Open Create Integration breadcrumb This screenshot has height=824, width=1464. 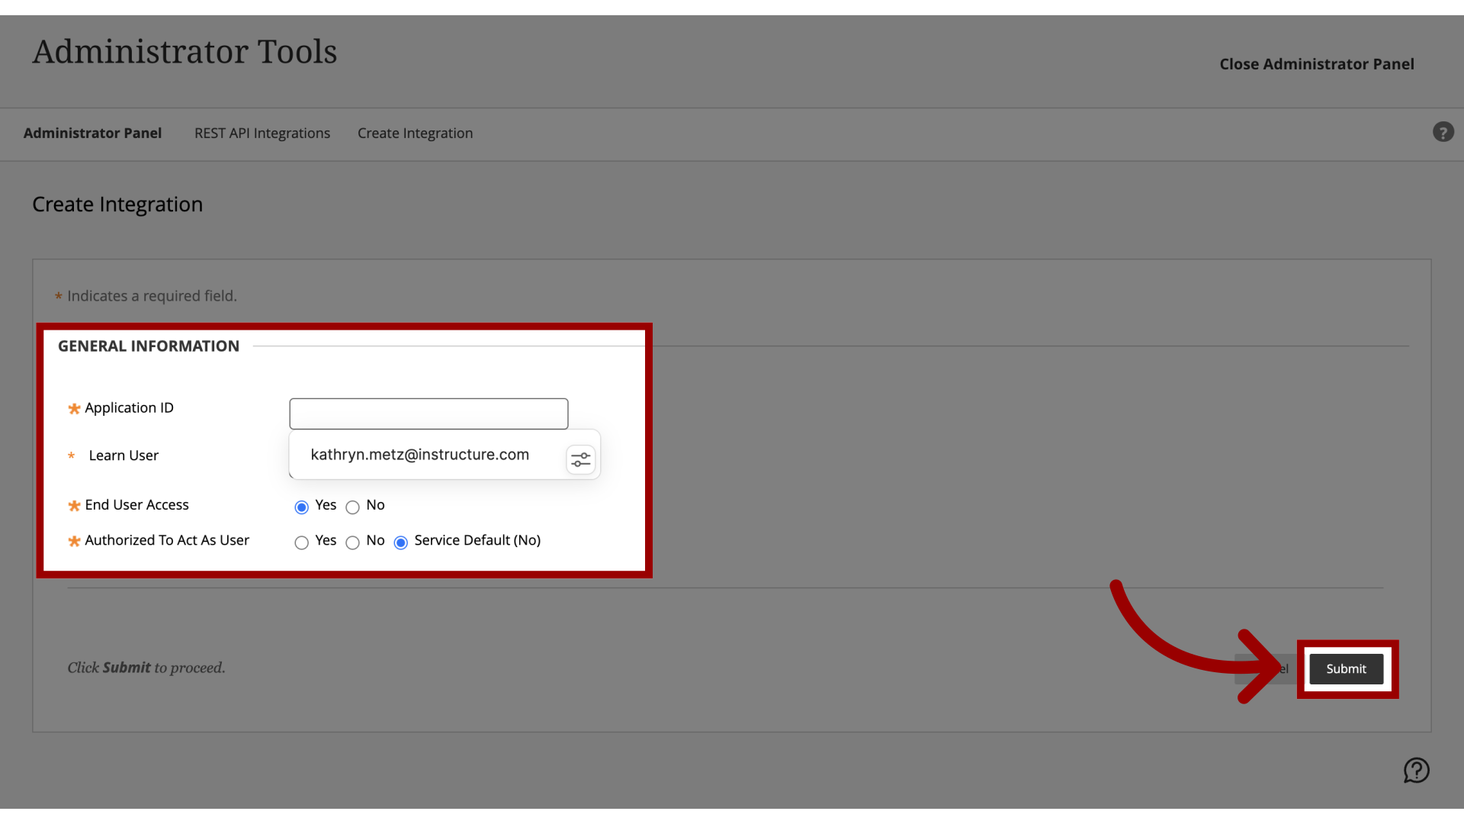[415, 133]
